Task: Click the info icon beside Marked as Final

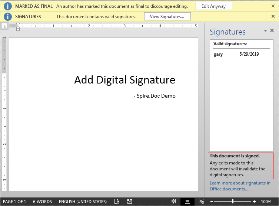Action: point(8,6)
